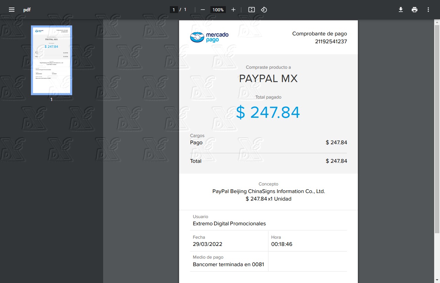Click the 'PAYPAL MX' merchant name
440x283 pixels.
click(268, 79)
